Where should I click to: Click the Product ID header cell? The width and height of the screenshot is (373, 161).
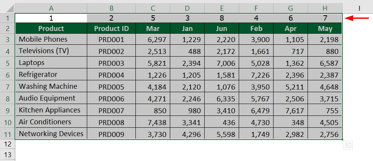tap(111, 28)
